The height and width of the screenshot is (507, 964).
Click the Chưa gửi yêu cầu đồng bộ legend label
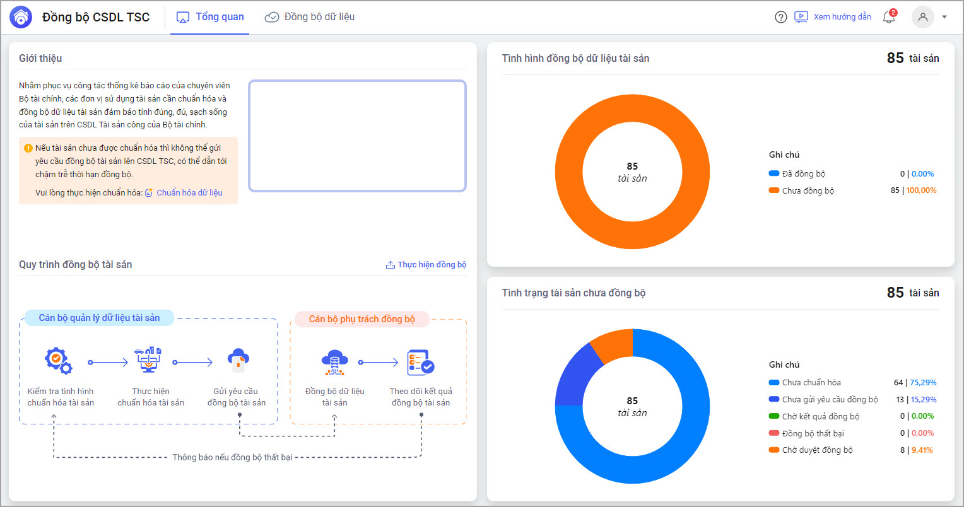tap(830, 400)
